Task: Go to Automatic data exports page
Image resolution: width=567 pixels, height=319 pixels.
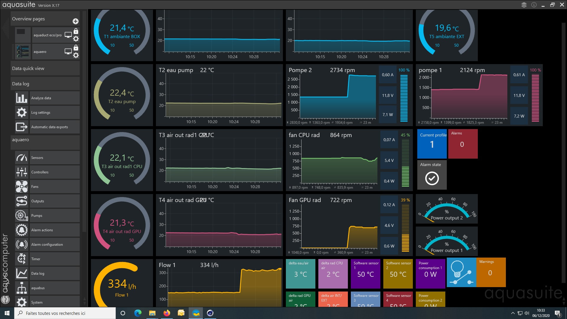Action: (55, 127)
